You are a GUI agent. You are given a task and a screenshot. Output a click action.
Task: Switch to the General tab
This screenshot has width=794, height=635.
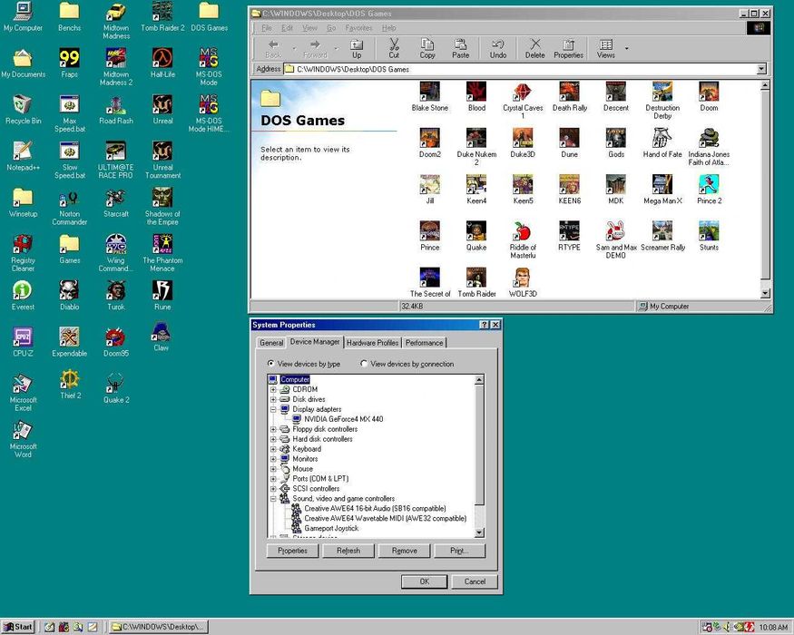coord(271,343)
